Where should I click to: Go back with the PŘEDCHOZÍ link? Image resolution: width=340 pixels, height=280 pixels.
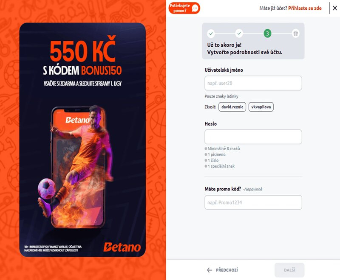point(227,270)
